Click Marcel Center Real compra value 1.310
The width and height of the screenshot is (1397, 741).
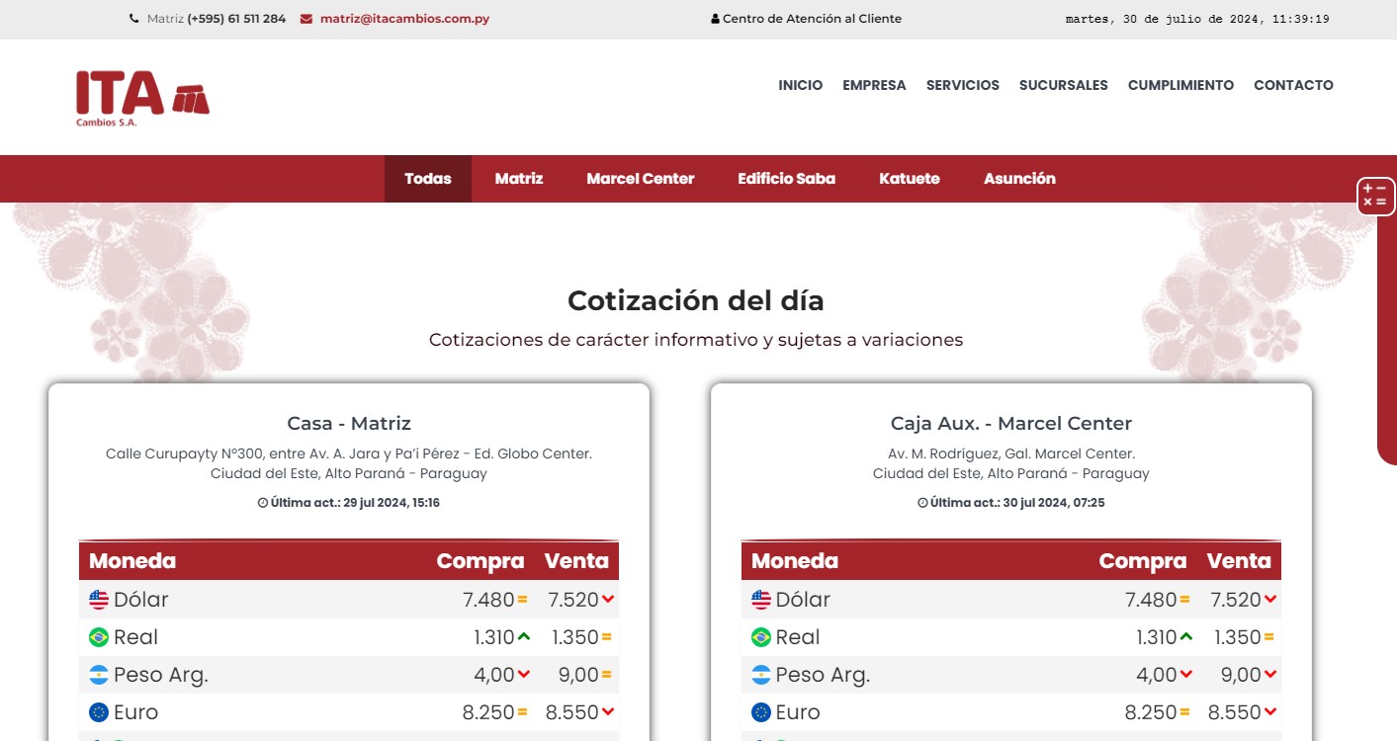1157,637
